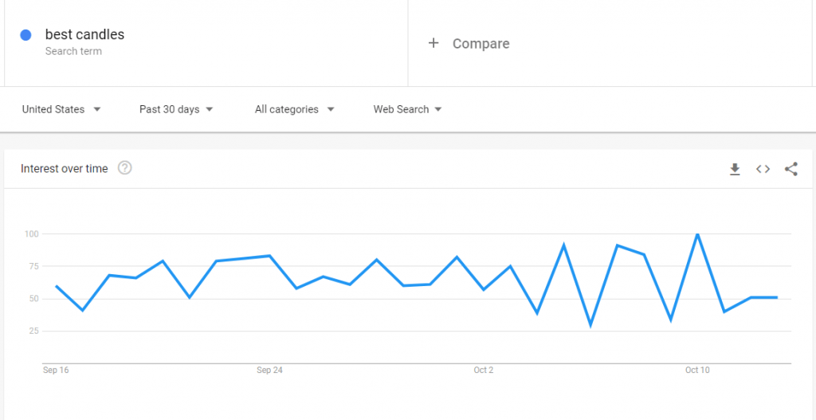Click the Oct 2 data point on the line
The width and height of the screenshot is (816, 420).
[484, 289]
